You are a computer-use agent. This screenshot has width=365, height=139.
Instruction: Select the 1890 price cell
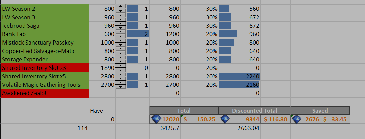coord(102,68)
